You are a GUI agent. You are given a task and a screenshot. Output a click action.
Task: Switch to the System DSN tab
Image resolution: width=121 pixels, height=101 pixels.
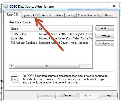[x=30, y=15]
